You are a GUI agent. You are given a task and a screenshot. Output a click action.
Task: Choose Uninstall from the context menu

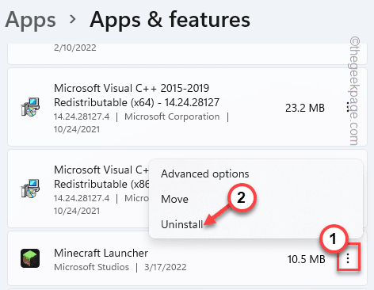pyautogui.click(x=181, y=224)
